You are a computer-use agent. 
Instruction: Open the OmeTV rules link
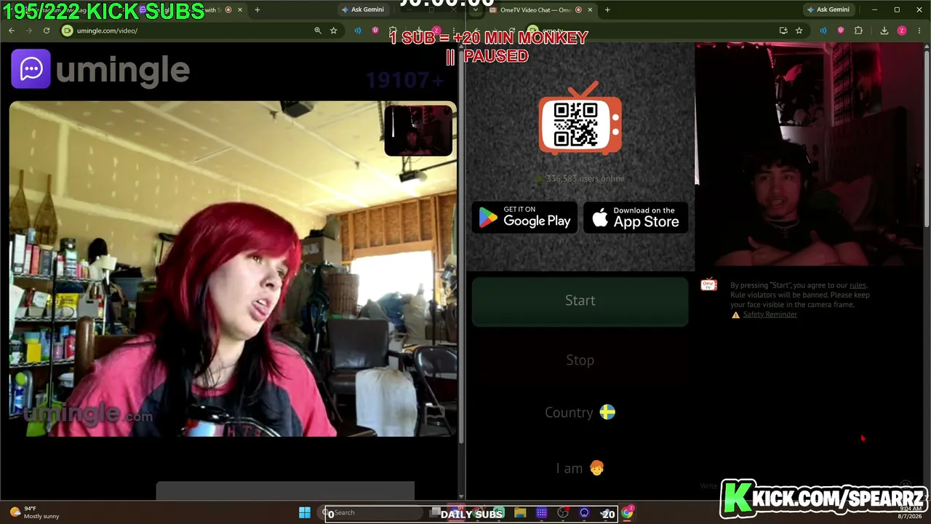click(x=858, y=285)
